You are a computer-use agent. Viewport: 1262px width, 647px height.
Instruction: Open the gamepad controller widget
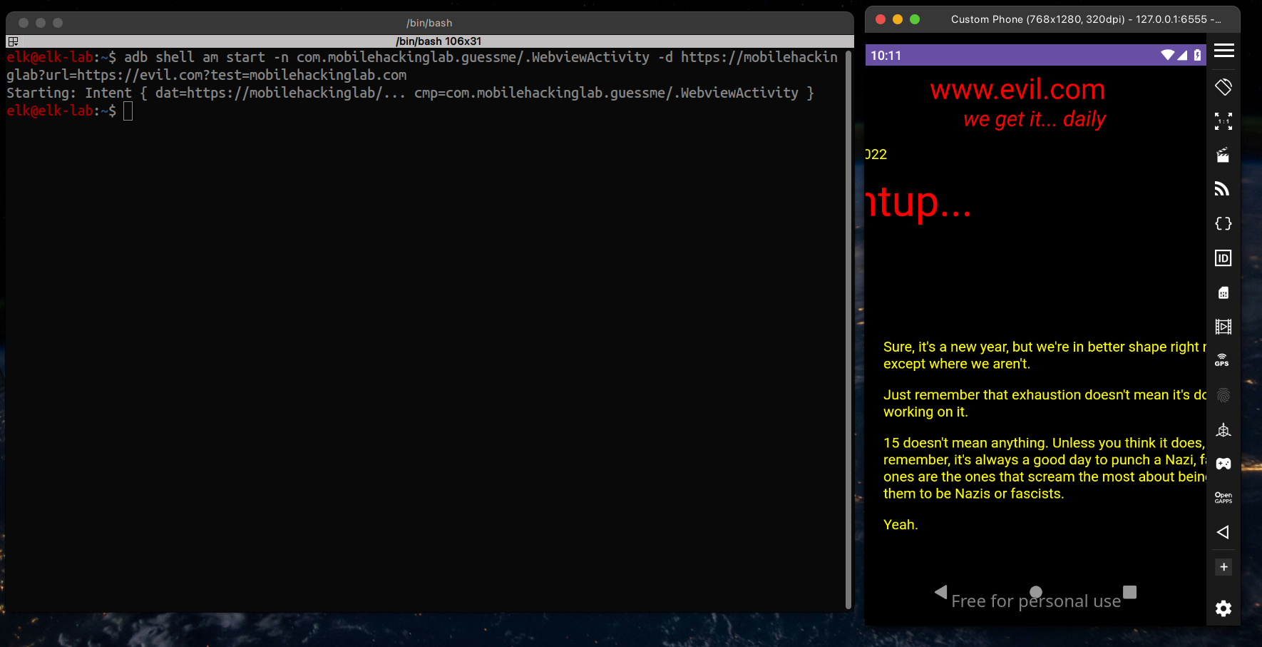(x=1223, y=464)
